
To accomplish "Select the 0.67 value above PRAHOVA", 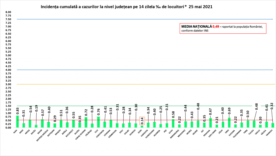I will [x=211, y=112].
